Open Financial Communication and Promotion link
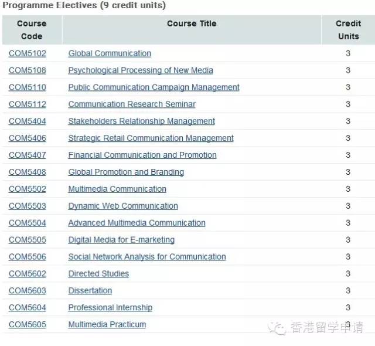Screen dimensions: 375x346 [142, 155]
